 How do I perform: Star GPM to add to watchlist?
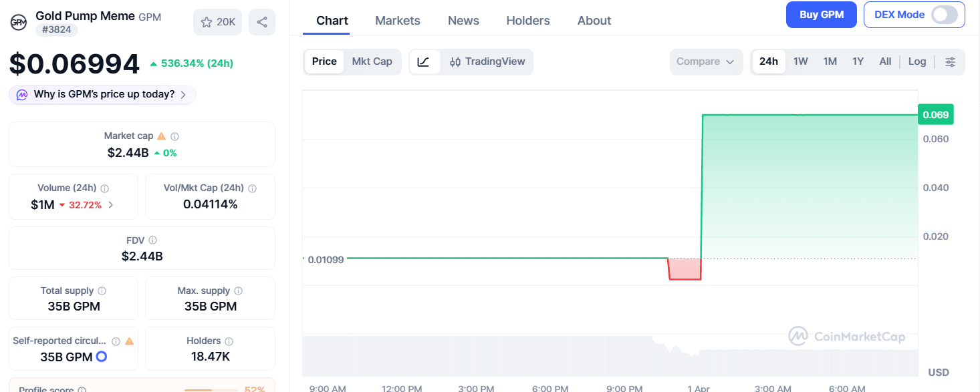pyautogui.click(x=217, y=21)
